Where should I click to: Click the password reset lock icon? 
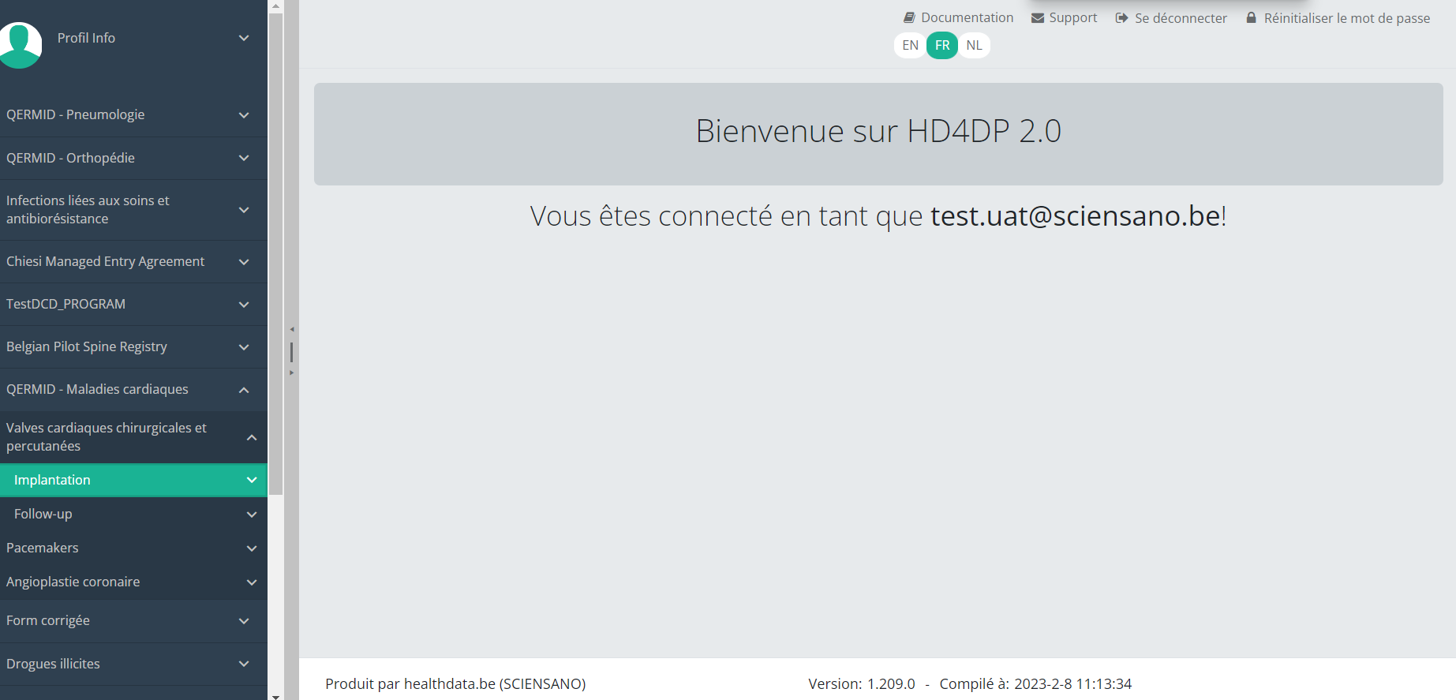click(1251, 17)
